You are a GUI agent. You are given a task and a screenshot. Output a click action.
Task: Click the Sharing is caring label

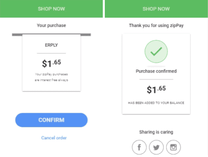(x=156, y=132)
